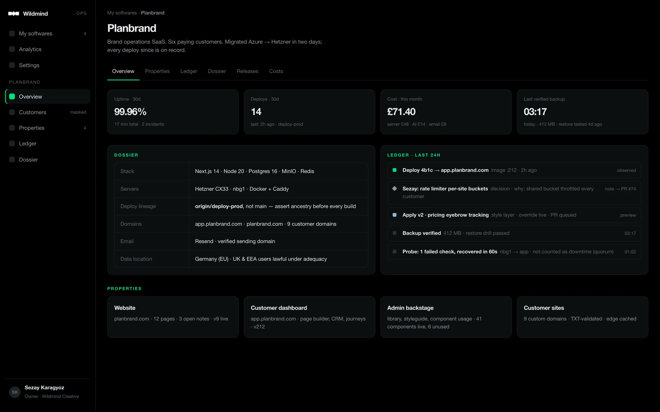The width and height of the screenshot is (660, 412).
Task: Switch to the Properties tab
Action: click(157, 71)
